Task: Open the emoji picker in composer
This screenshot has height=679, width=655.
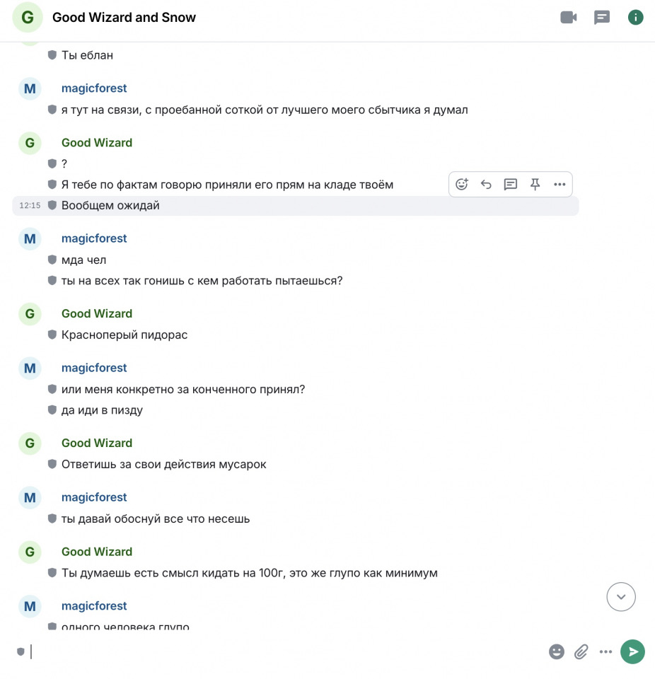Action: click(557, 651)
